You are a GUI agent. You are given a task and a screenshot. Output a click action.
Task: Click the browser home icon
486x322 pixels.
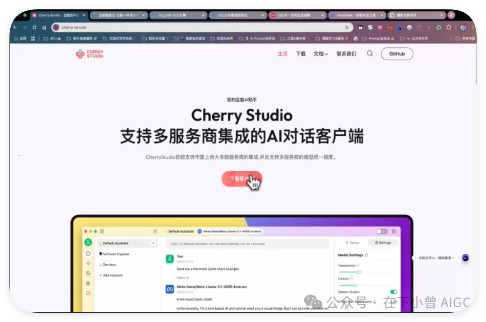[x=44, y=27]
